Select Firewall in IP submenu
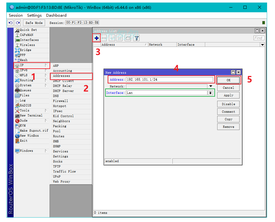 (71, 101)
